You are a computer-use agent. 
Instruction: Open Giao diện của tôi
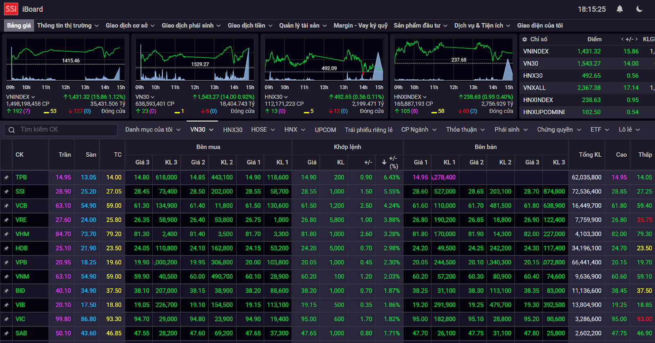(x=540, y=25)
